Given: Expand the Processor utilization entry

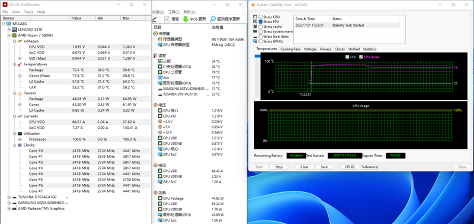Looking at the screenshot, I should click(20, 139).
